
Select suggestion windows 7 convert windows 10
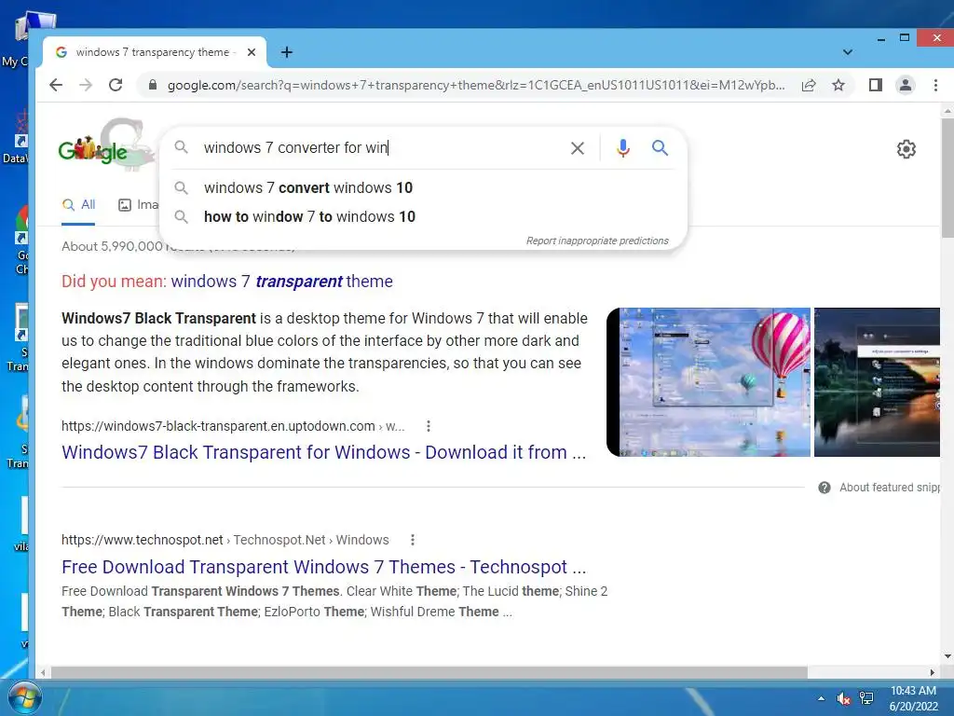click(x=423, y=187)
